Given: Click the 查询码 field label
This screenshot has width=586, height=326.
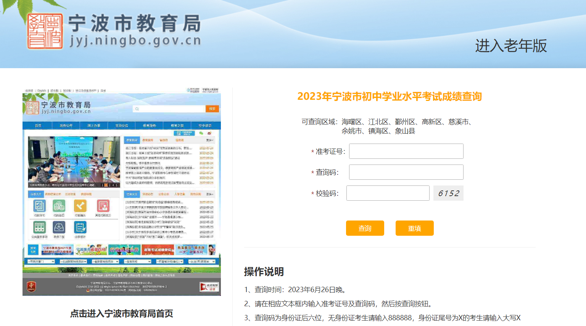Looking at the screenshot, I should pos(327,173).
